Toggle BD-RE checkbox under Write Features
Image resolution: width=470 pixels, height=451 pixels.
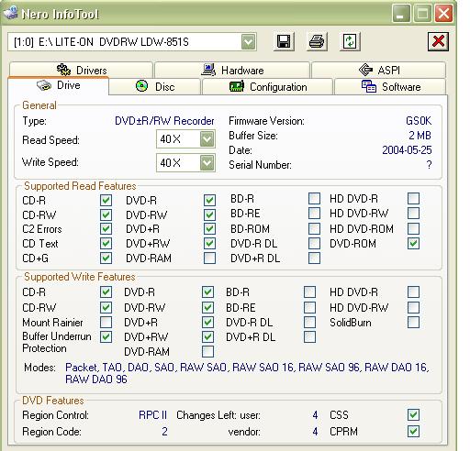pos(309,307)
